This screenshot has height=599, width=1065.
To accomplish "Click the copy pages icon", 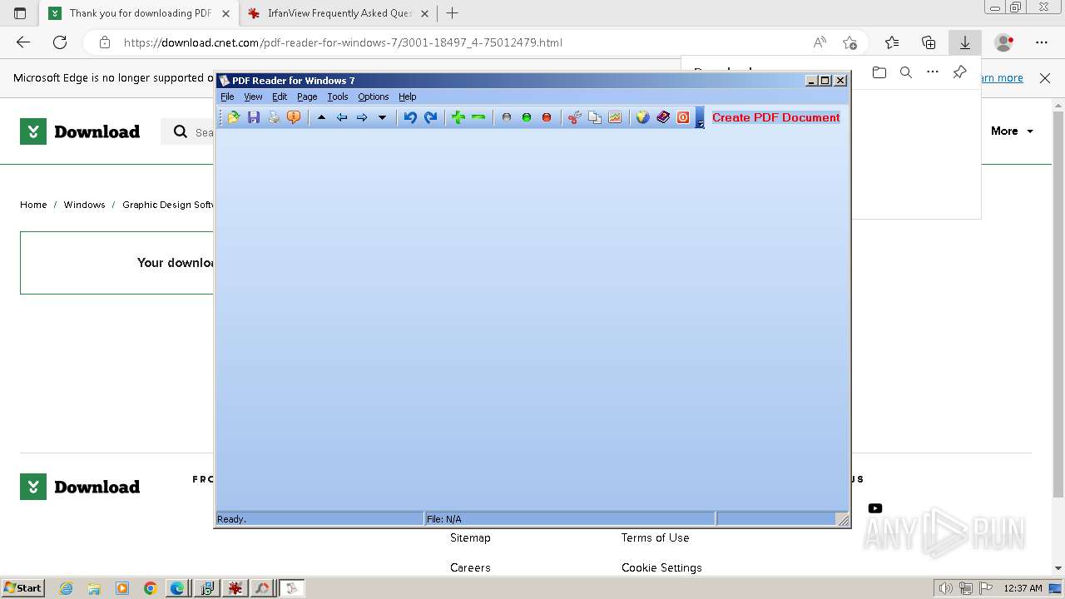I will [595, 117].
